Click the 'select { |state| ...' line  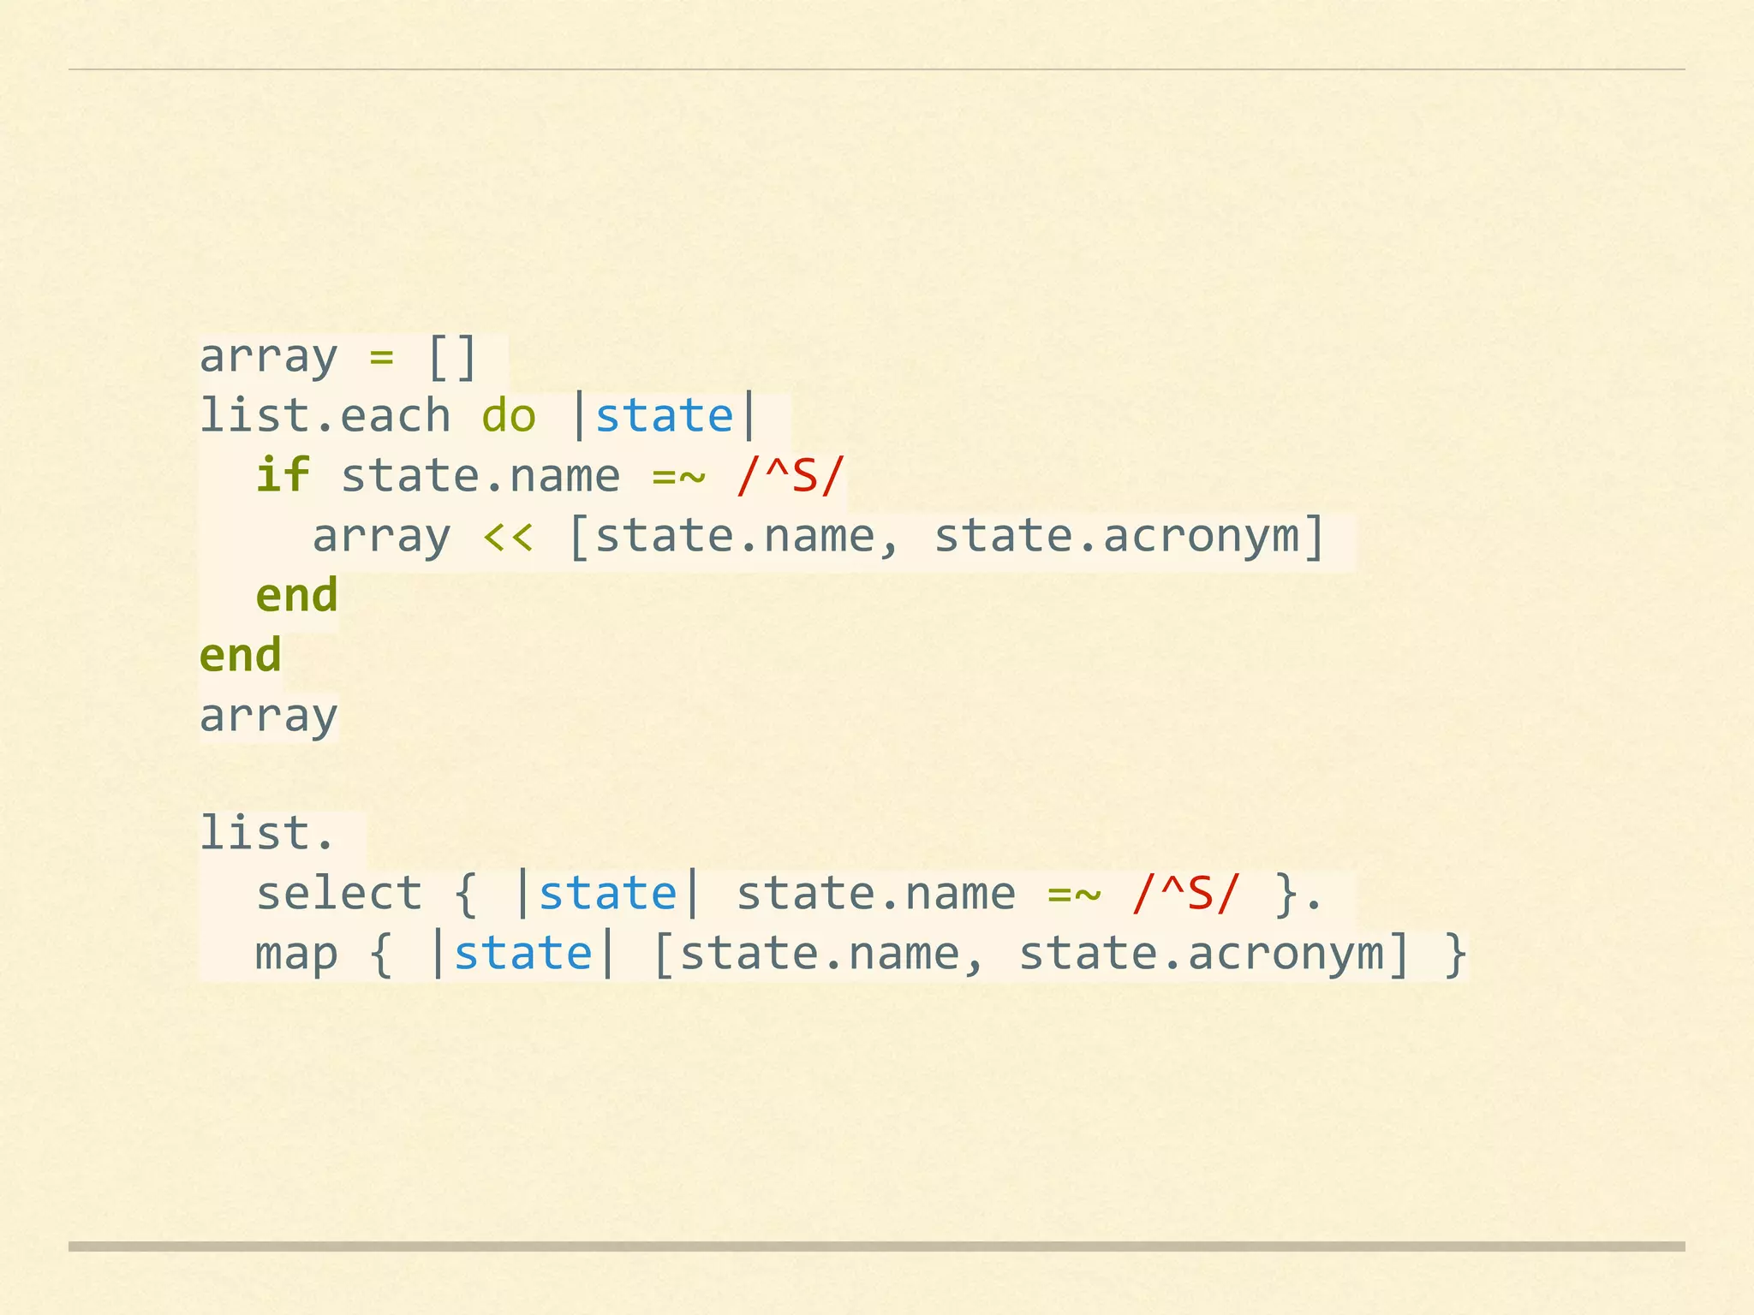pos(790,894)
